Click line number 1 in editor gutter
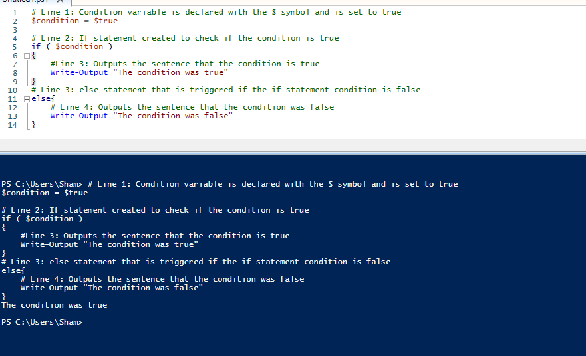586x356 pixels. click(15, 13)
